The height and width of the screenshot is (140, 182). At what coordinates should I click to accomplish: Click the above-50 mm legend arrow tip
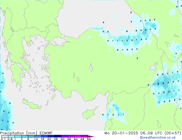[91, 136]
